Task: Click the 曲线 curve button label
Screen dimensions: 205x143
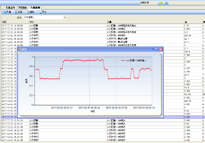Action: pyautogui.click(x=32, y=12)
